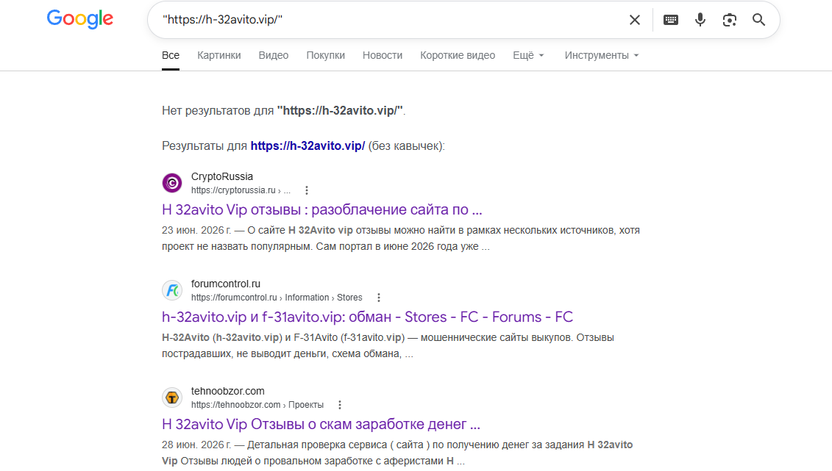Clear the search query with X

coord(635,20)
